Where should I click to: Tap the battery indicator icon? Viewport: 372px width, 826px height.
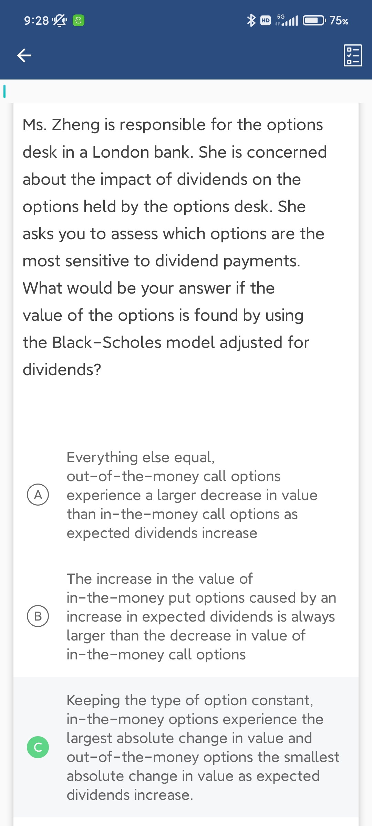[x=314, y=21]
